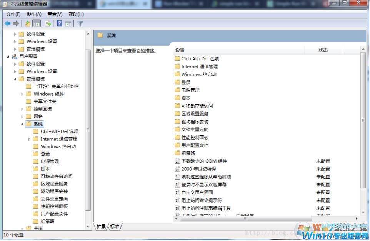Toggle the show/hide console tree icon

tap(37, 23)
